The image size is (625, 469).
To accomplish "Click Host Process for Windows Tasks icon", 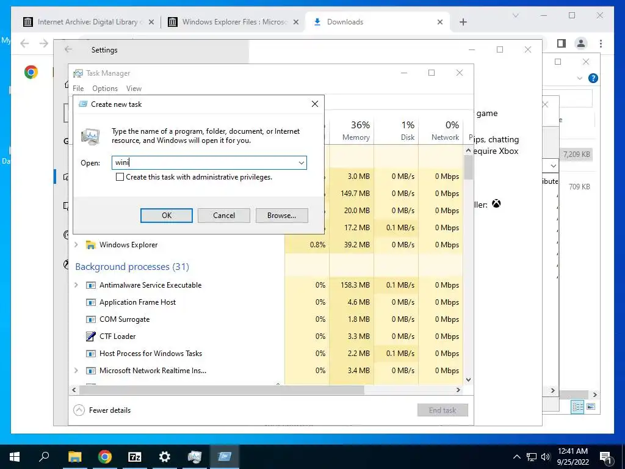I will (x=91, y=354).
